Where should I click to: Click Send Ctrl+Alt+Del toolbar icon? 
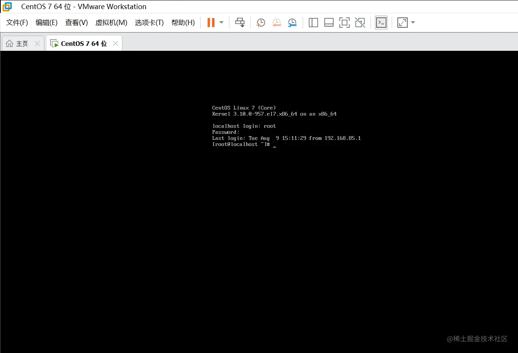coord(240,23)
